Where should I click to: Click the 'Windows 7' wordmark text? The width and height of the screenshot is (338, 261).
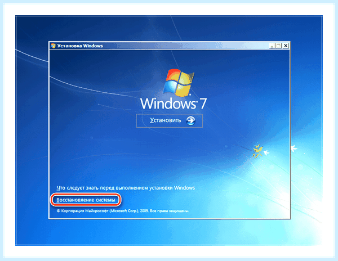[174, 103]
